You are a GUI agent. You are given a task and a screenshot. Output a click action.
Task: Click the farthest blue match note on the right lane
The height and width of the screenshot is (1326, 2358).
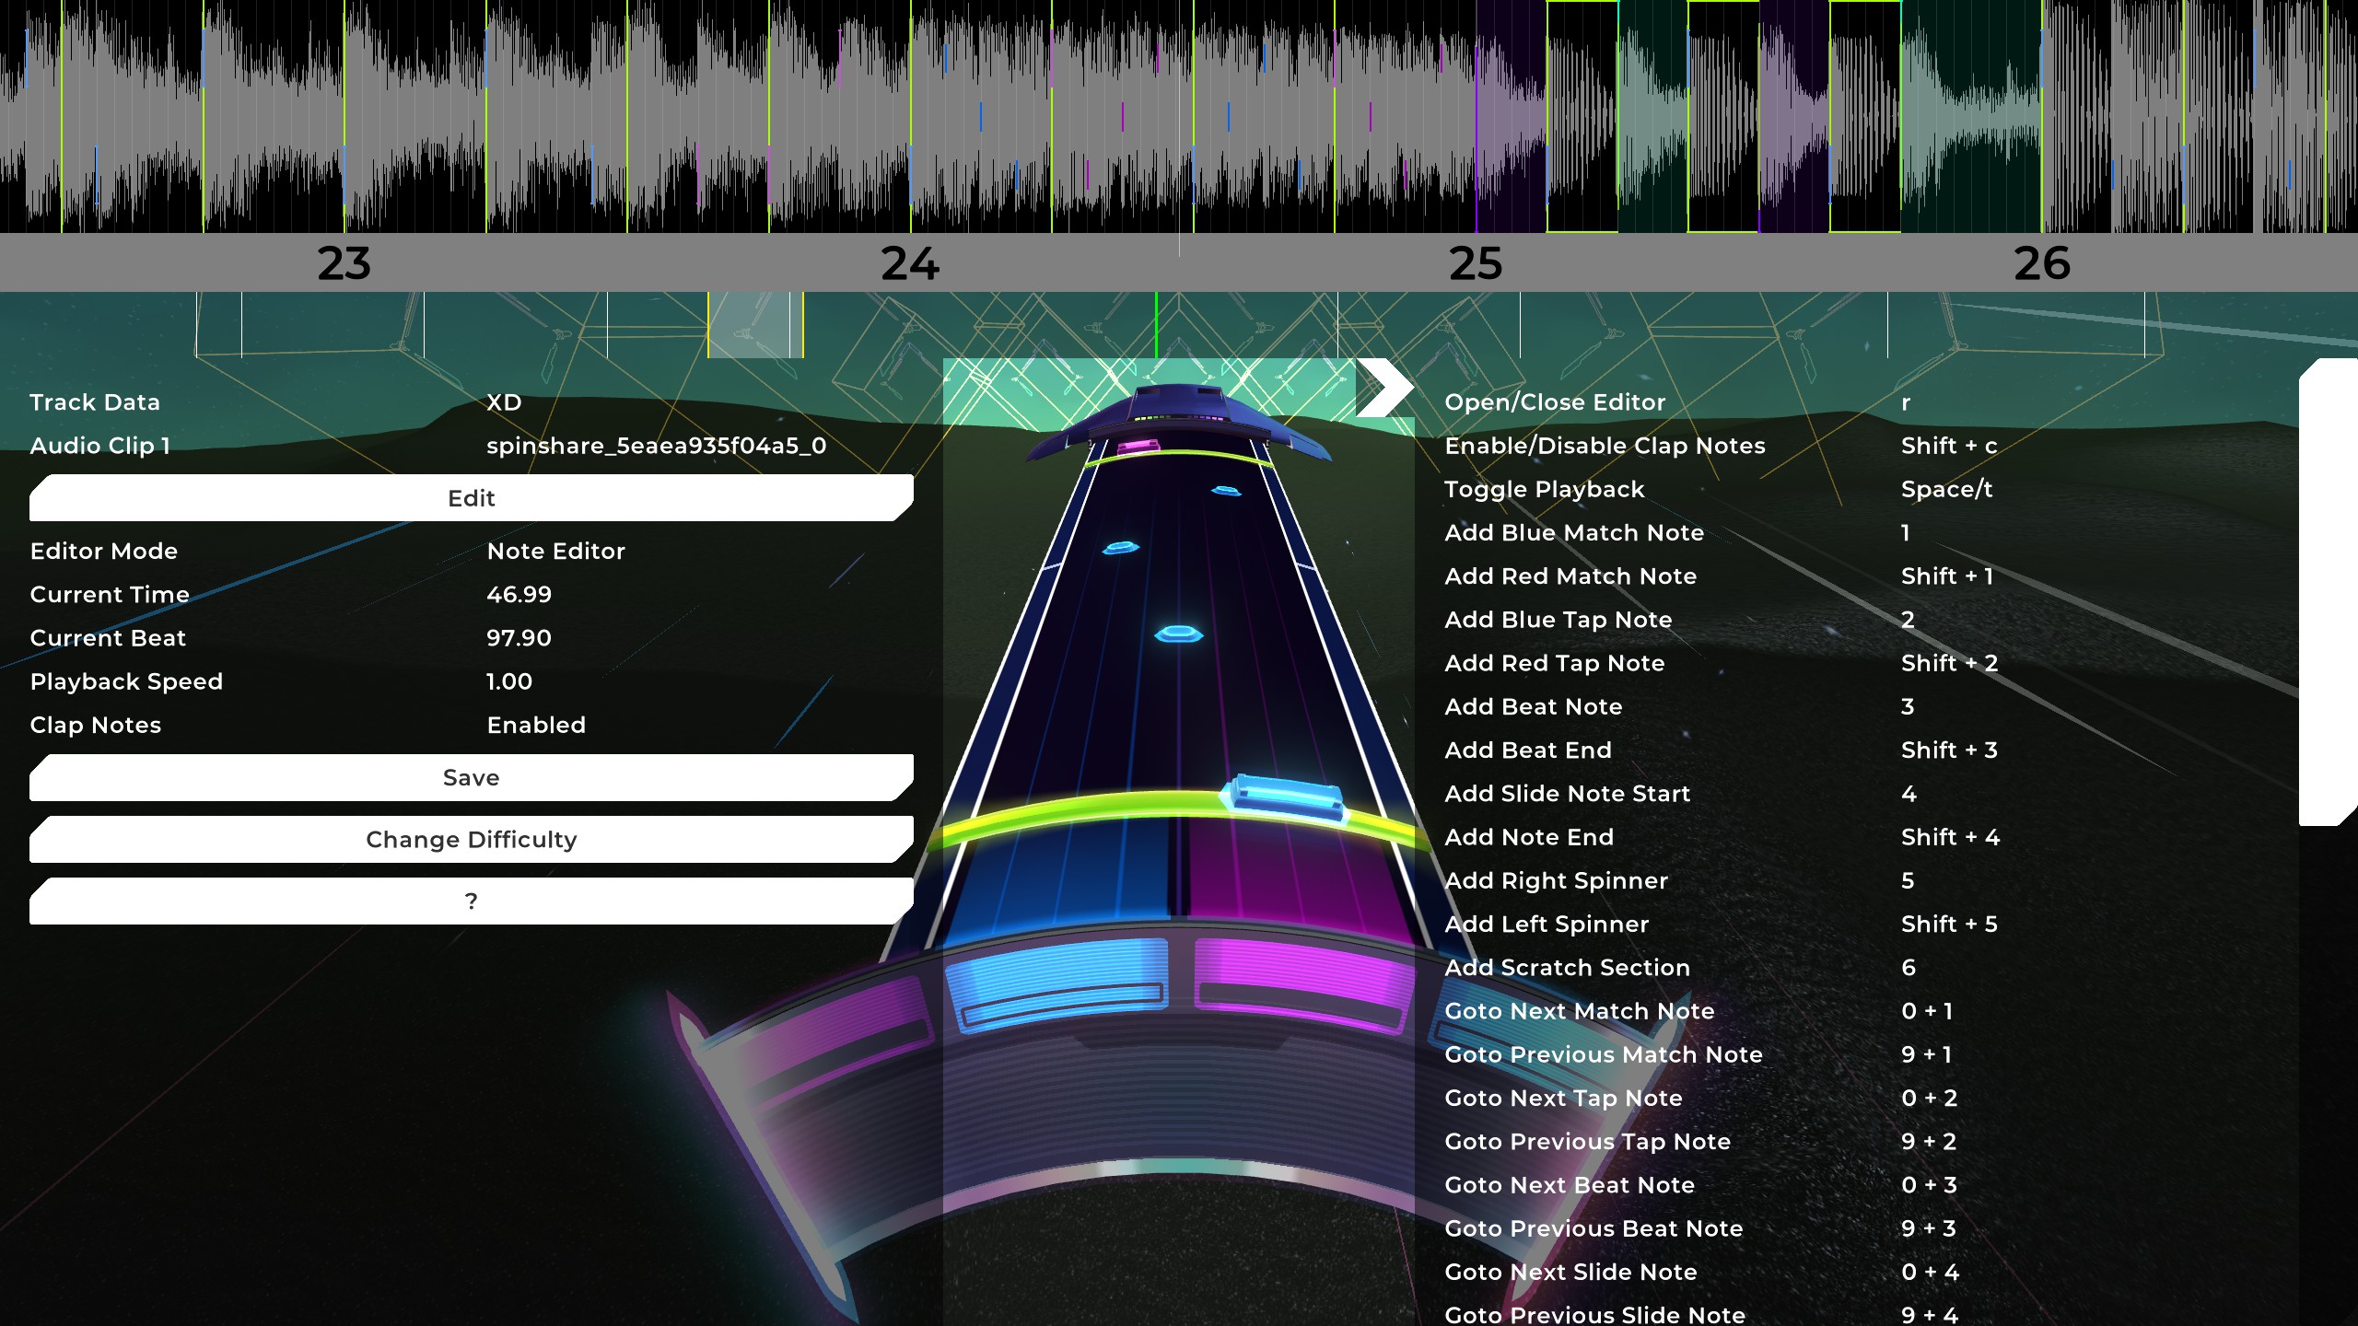[x=1225, y=491]
